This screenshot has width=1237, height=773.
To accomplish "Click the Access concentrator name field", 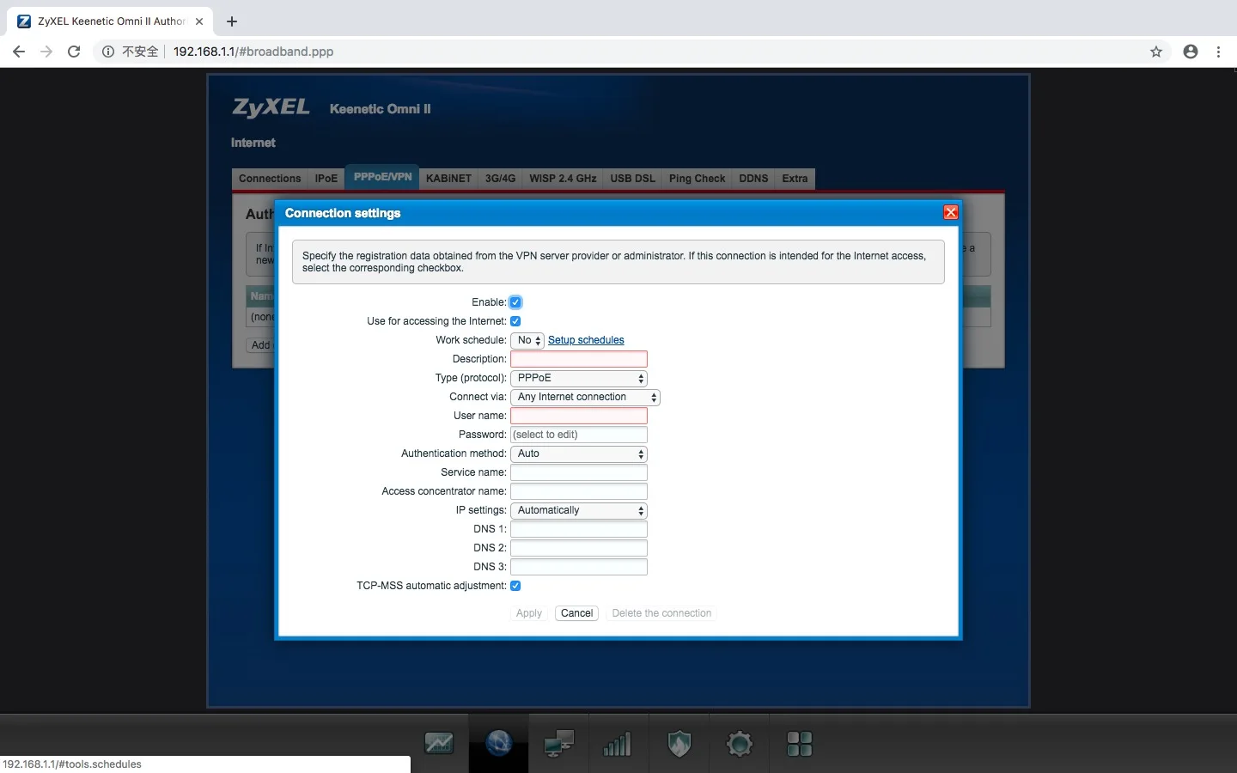I will tap(579, 491).
